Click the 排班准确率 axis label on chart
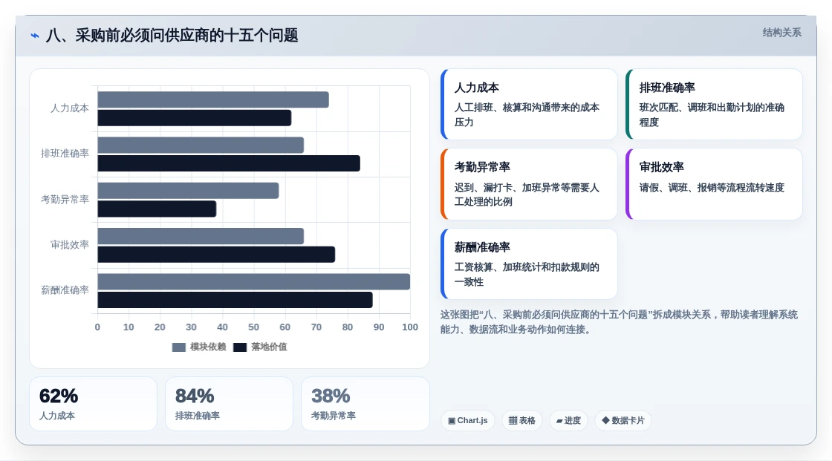Image resolution: width=832 pixels, height=461 pixels. (x=65, y=154)
